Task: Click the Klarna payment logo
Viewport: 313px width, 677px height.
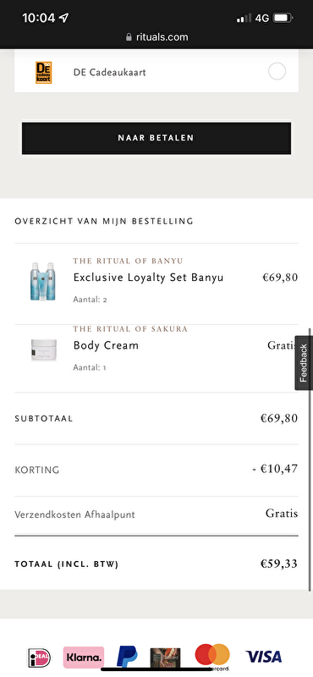Action: 84,658
